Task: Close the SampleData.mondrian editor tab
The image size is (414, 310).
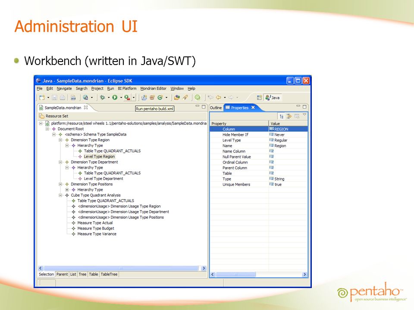Action: coord(86,108)
